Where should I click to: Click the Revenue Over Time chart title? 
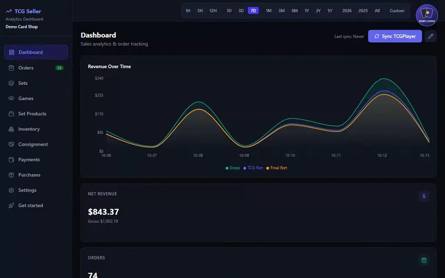pos(109,66)
